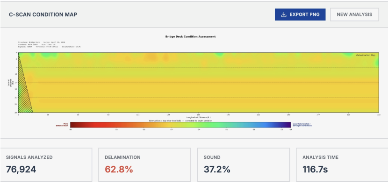Click the download icon in Export PNG

(284, 14)
